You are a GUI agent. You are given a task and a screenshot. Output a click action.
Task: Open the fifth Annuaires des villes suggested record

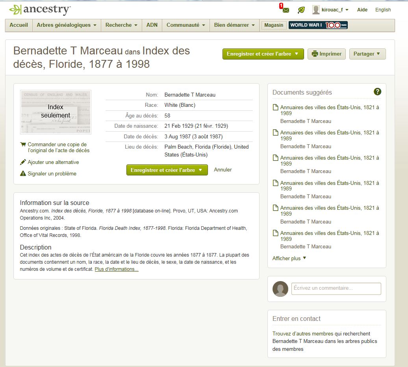tap(329, 211)
